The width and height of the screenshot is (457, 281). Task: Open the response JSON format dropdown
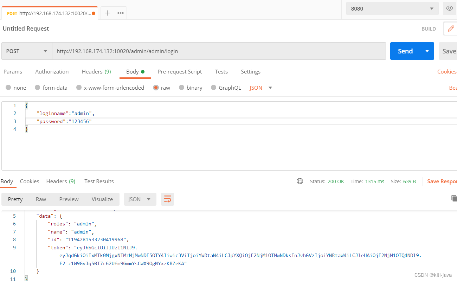click(x=140, y=199)
